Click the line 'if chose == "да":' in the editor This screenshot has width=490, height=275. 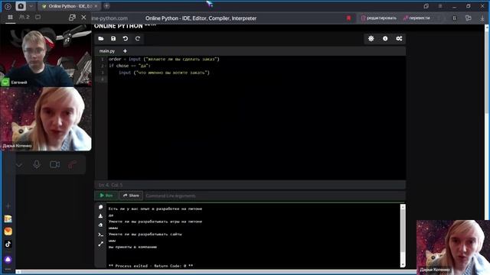coord(129,66)
